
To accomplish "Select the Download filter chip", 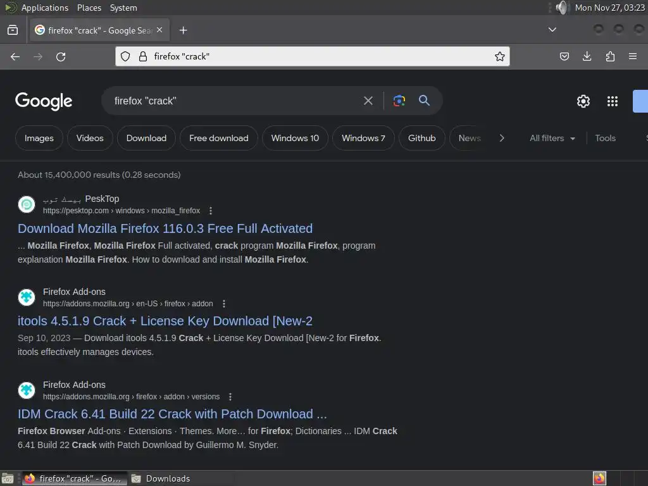I will (x=146, y=138).
